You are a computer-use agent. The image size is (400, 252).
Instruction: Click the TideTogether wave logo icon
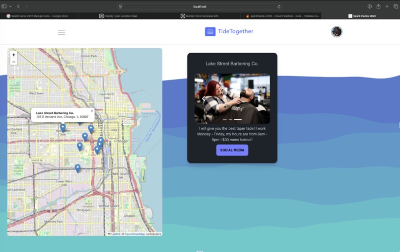(210, 32)
